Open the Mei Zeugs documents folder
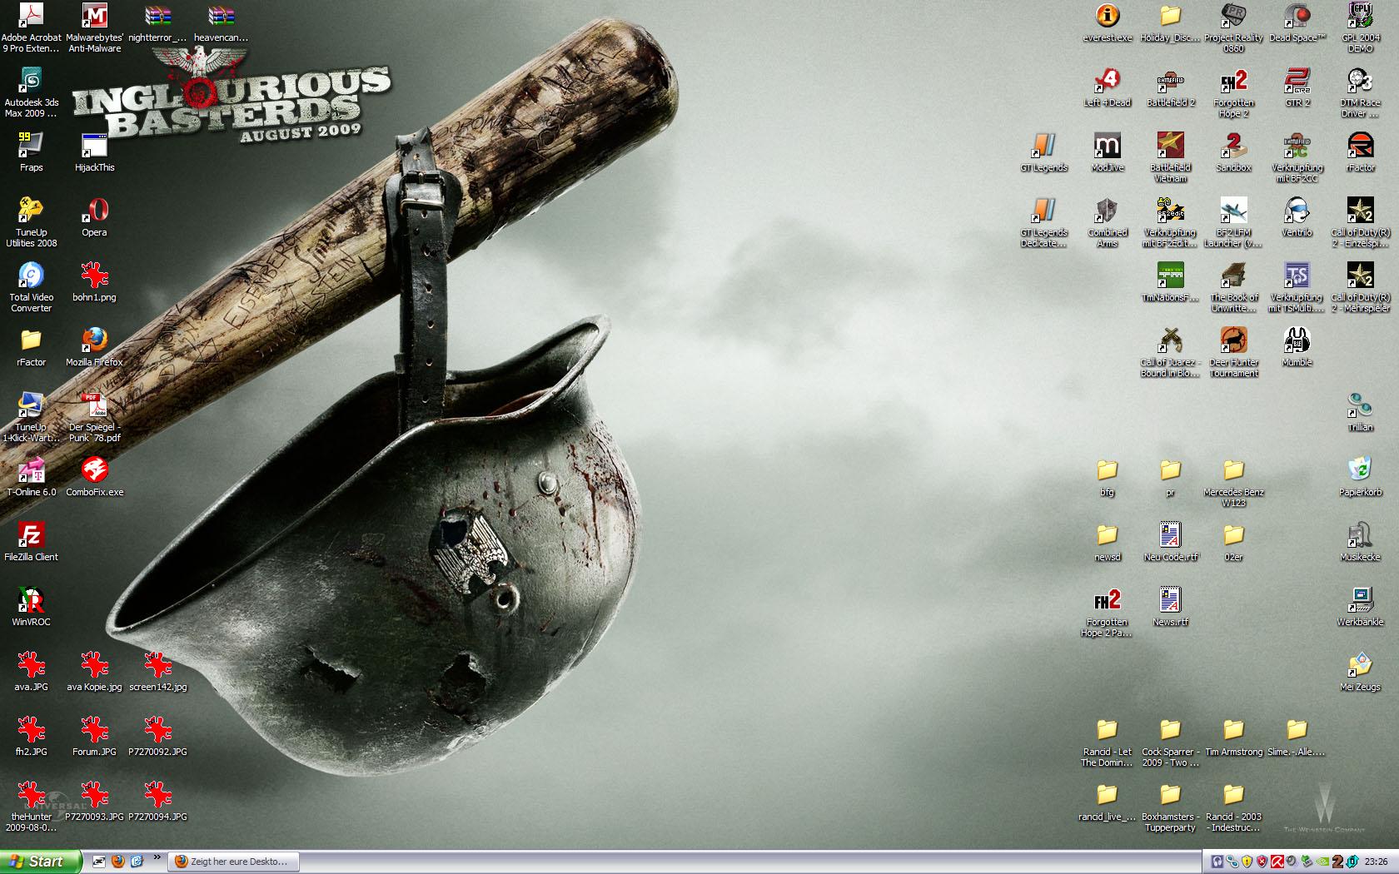 [1360, 672]
